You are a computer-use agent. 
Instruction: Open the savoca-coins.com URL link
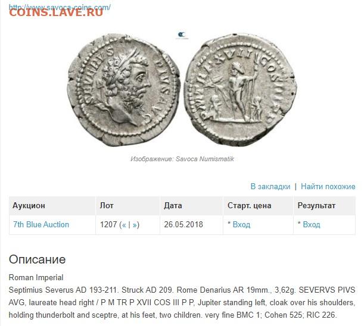(x=60, y=7)
